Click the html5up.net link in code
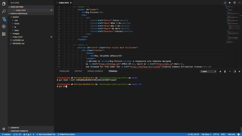The height and width of the screenshot is (136, 242). tap(109, 64)
